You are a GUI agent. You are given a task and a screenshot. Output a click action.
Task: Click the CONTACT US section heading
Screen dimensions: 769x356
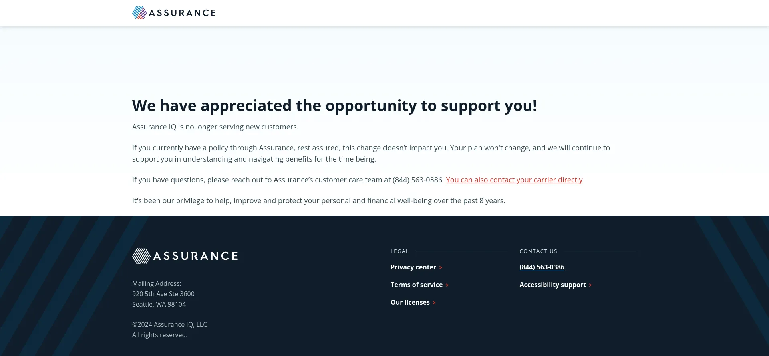[538, 251]
